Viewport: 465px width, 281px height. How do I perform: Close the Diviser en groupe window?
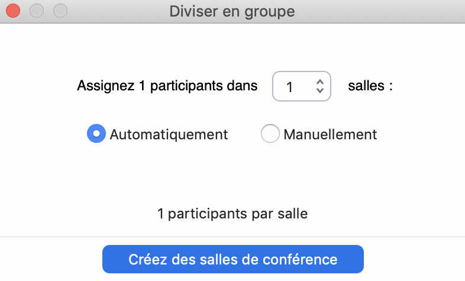click(12, 11)
